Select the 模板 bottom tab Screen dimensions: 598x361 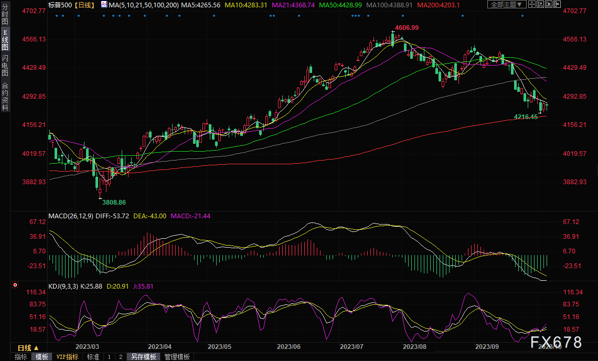coord(41,357)
